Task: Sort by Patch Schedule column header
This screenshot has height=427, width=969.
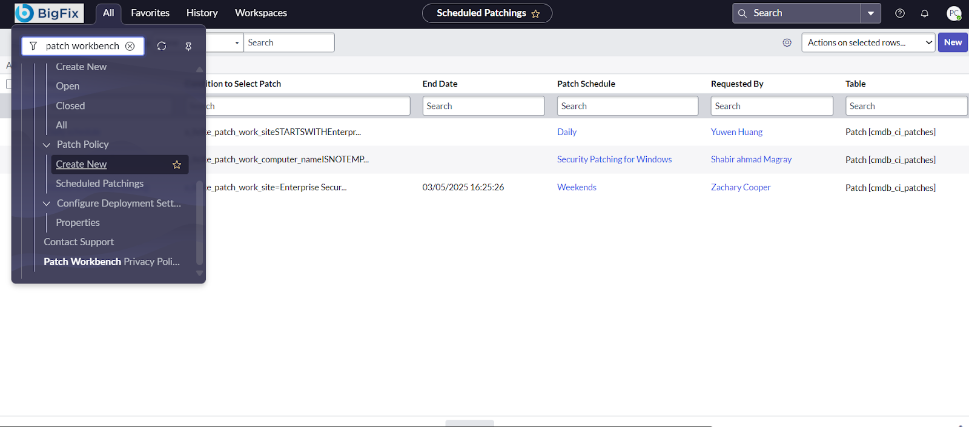Action: coord(586,84)
